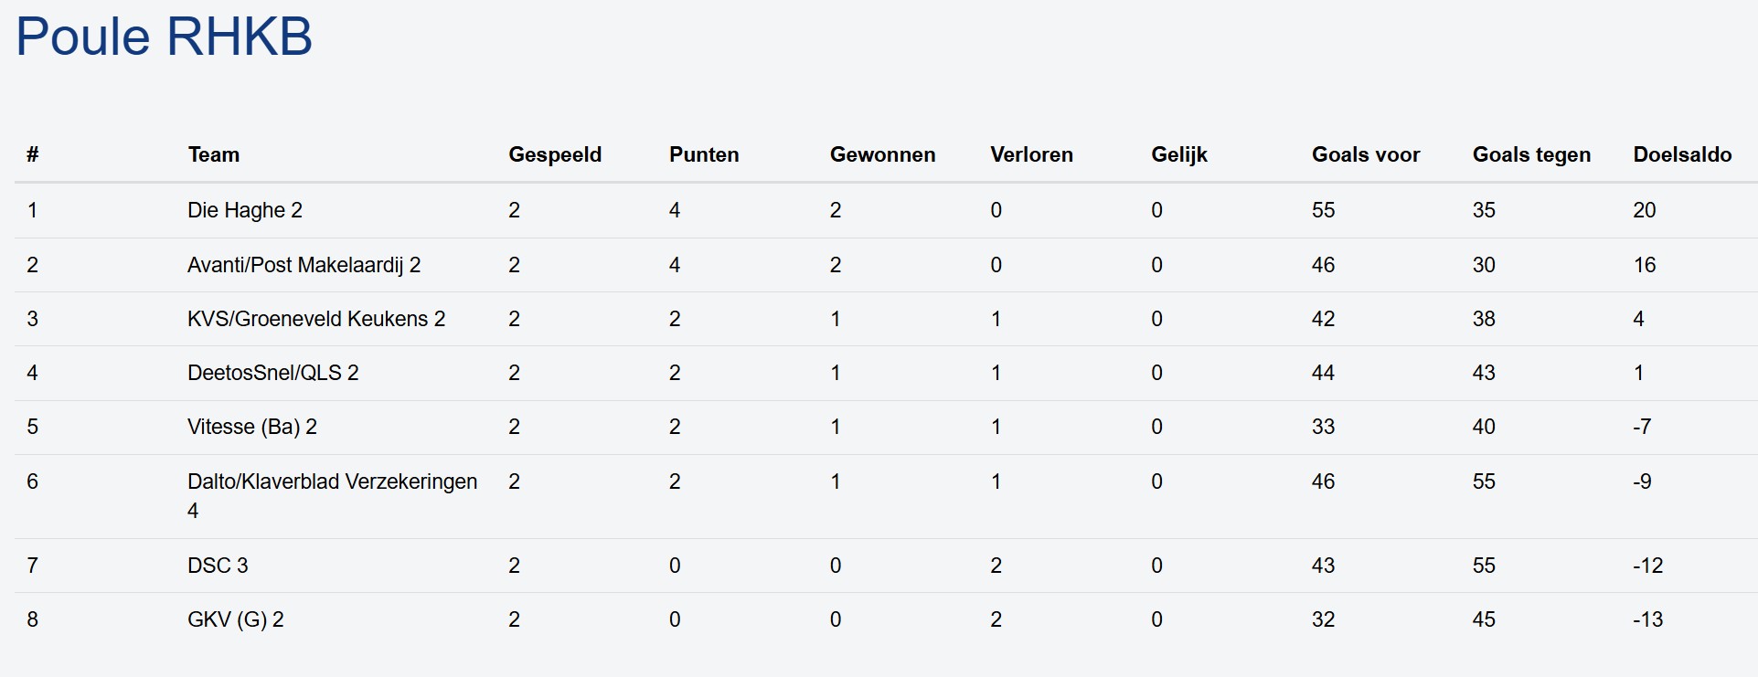Click team Vitesse (Ba) 2

(252, 427)
